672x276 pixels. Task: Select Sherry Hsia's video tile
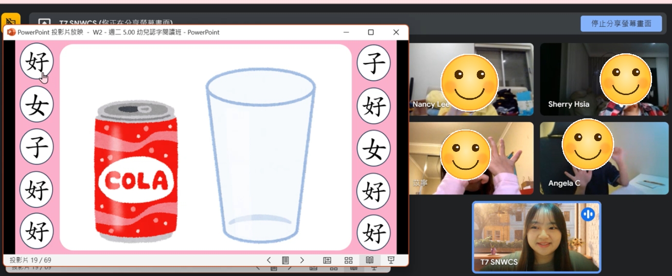pyautogui.click(x=604, y=80)
